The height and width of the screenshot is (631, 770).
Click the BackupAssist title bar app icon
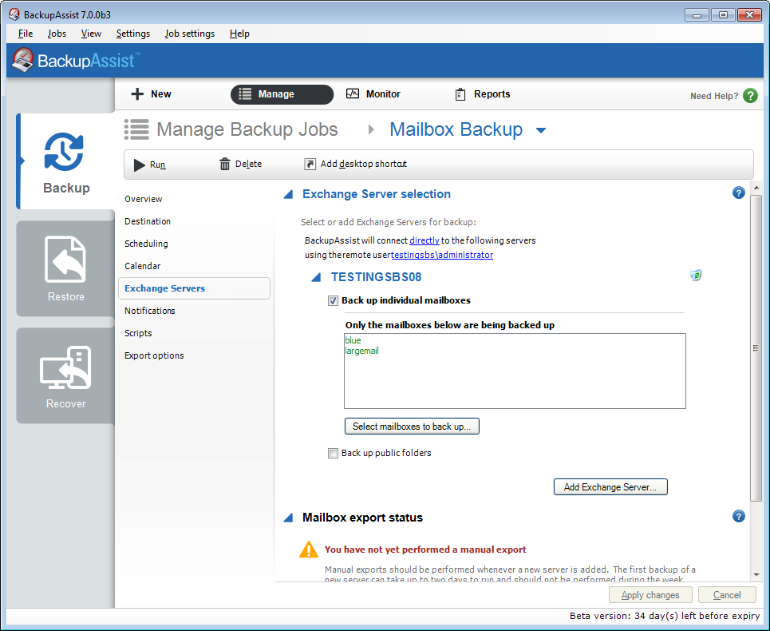click(14, 14)
